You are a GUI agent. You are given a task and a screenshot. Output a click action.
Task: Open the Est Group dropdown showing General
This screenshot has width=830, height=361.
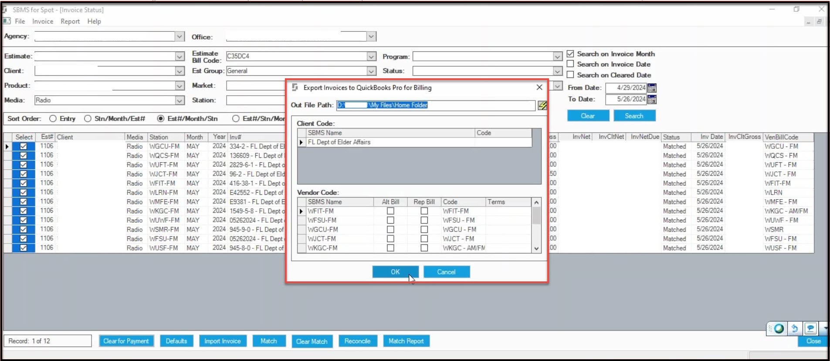tap(371, 71)
